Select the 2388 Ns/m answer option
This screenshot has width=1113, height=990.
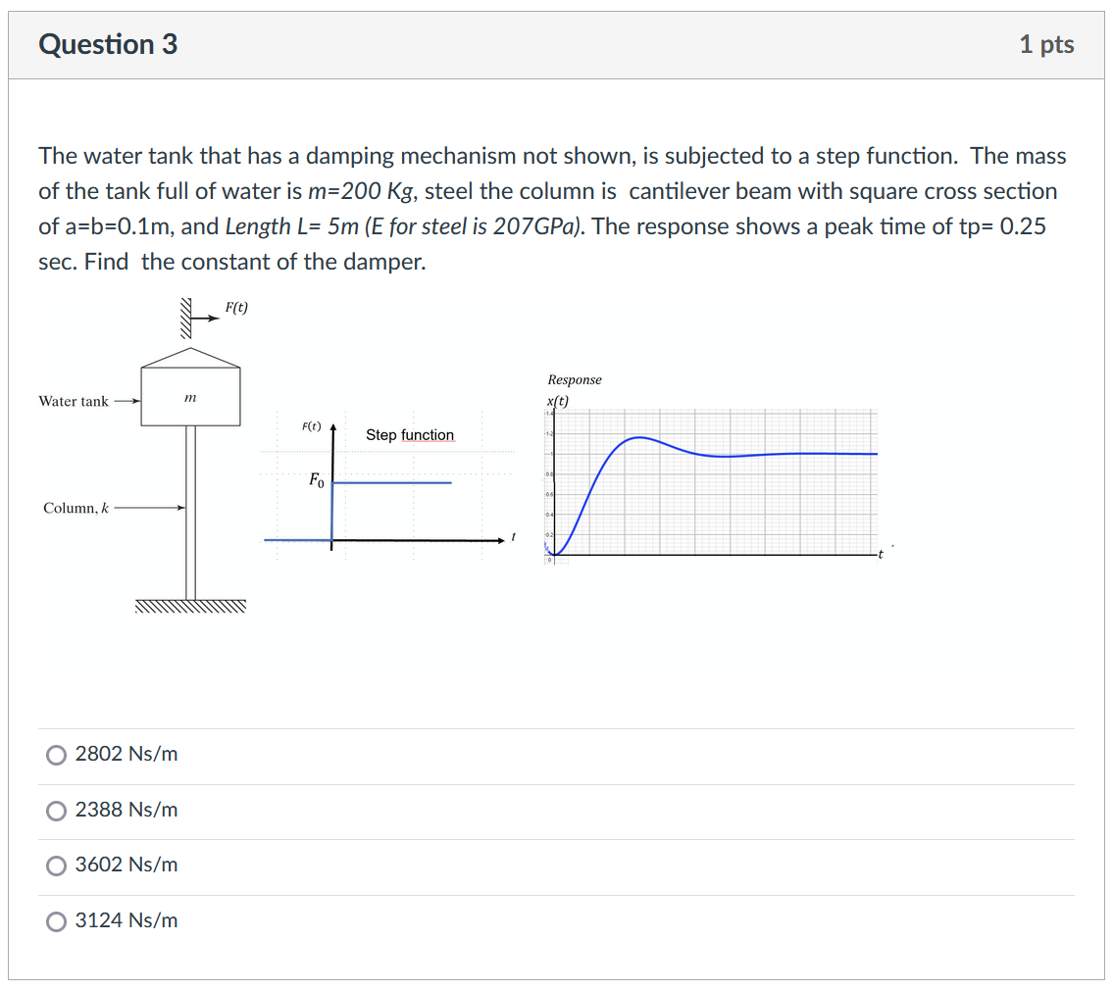(x=56, y=811)
